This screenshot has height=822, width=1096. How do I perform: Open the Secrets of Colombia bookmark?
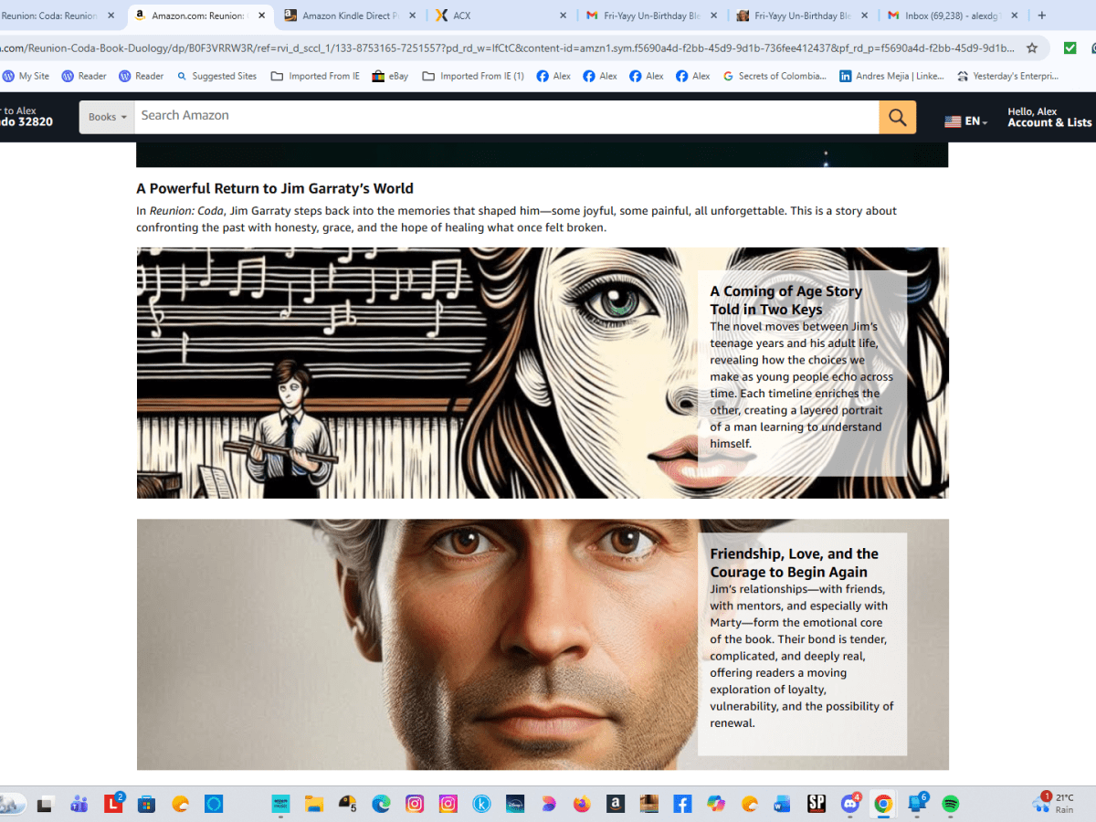(x=775, y=76)
